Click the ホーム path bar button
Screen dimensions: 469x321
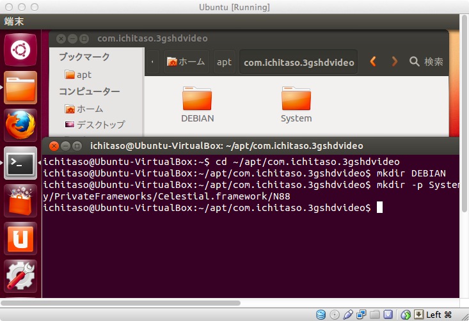[x=186, y=62]
